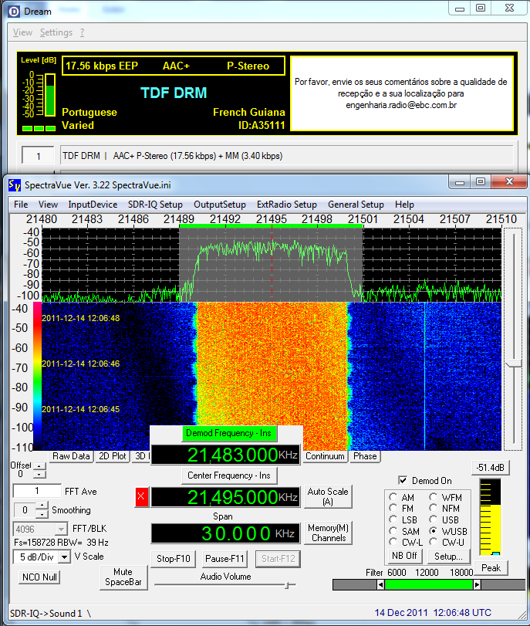
Task: Open the FFT/BLK size dropdown
Action: tap(62, 530)
